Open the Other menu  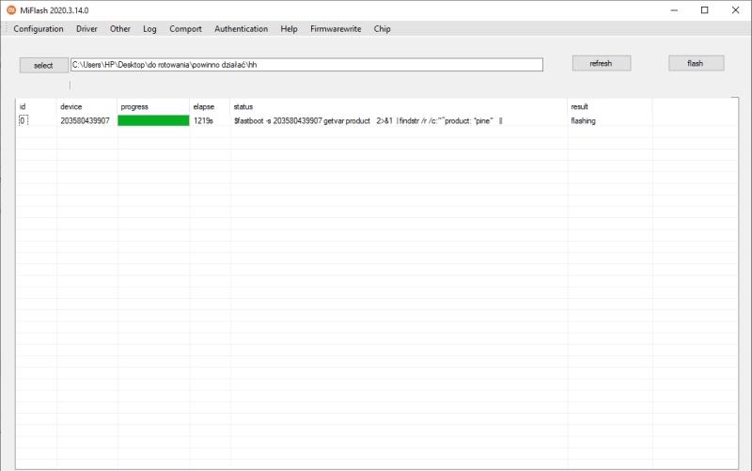tap(120, 29)
